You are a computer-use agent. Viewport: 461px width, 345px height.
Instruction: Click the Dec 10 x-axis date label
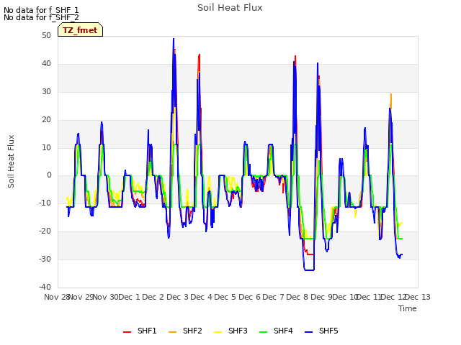345,297
